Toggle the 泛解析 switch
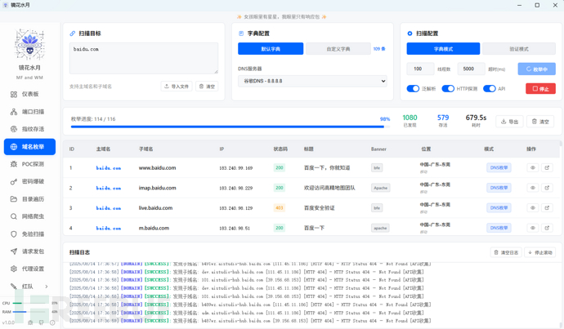Image resolution: width=564 pixels, height=329 pixels. click(413, 88)
